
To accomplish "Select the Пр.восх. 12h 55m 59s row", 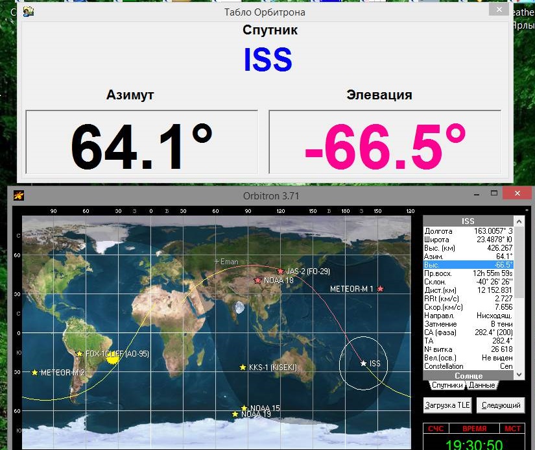I will coord(468,273).
